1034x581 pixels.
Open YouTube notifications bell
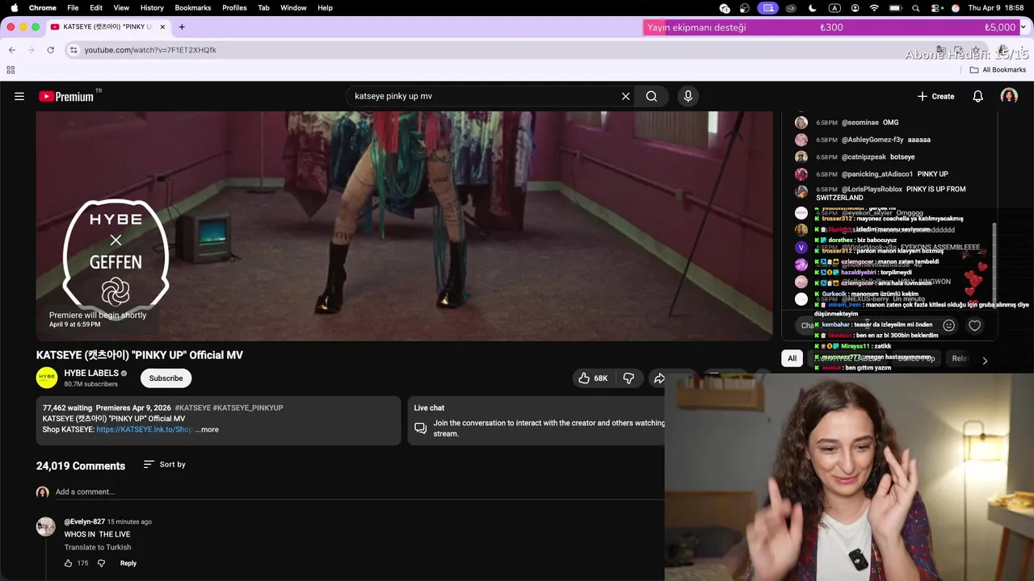(x=977, y=96)
